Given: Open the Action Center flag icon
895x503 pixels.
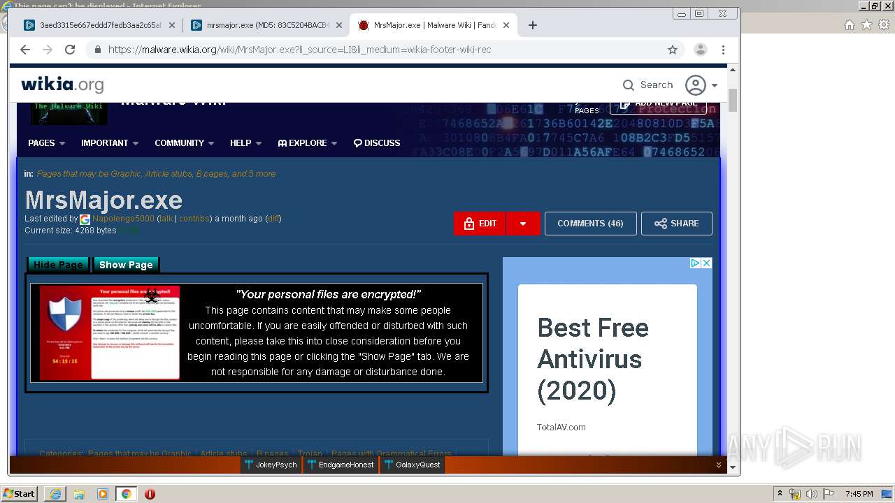Looking at the screenshot, I should (828, 494).
